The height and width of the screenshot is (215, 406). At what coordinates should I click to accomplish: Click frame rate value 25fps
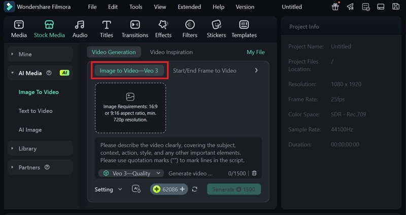(x=337, y=99)
